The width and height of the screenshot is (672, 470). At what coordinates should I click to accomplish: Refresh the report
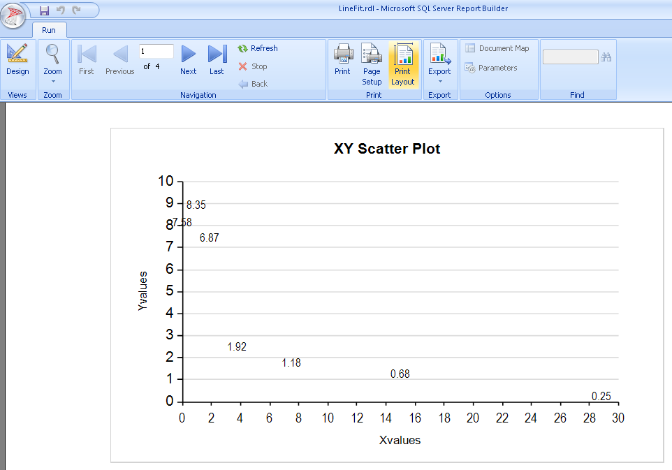(258, 49)
